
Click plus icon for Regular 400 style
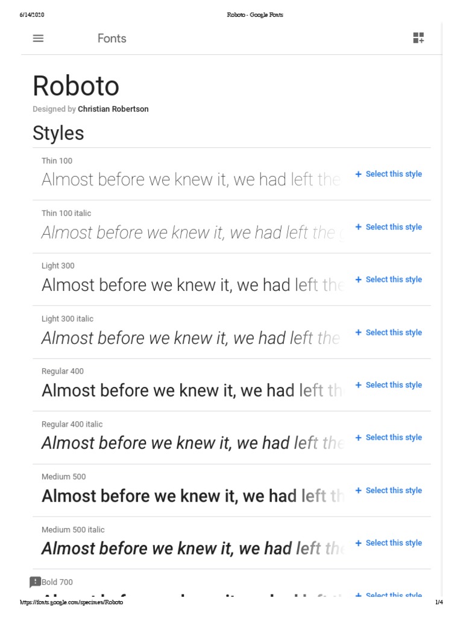pyautogui.click(x=358, y=385)
